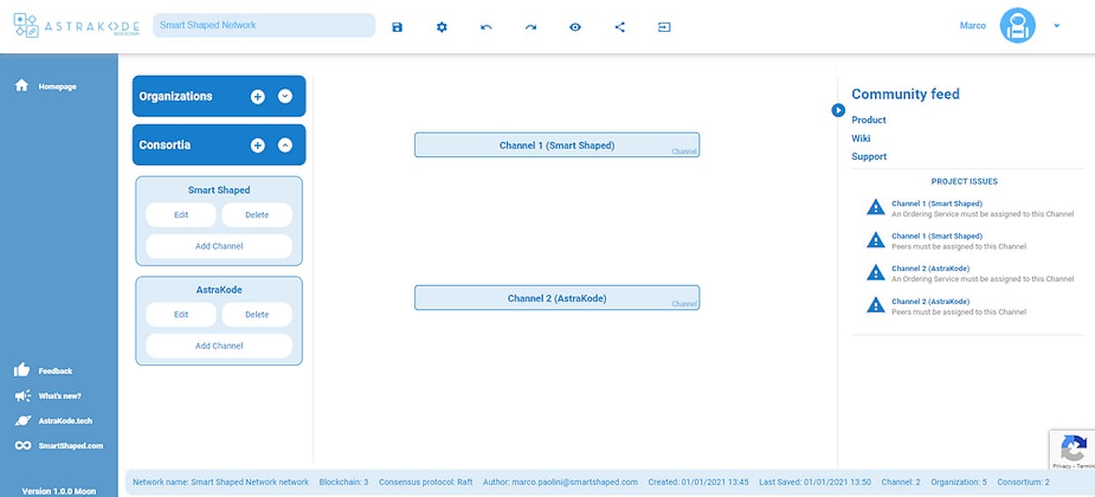
Task: Edit the Smart Shaped consortium
Action: tap(181, 215)
